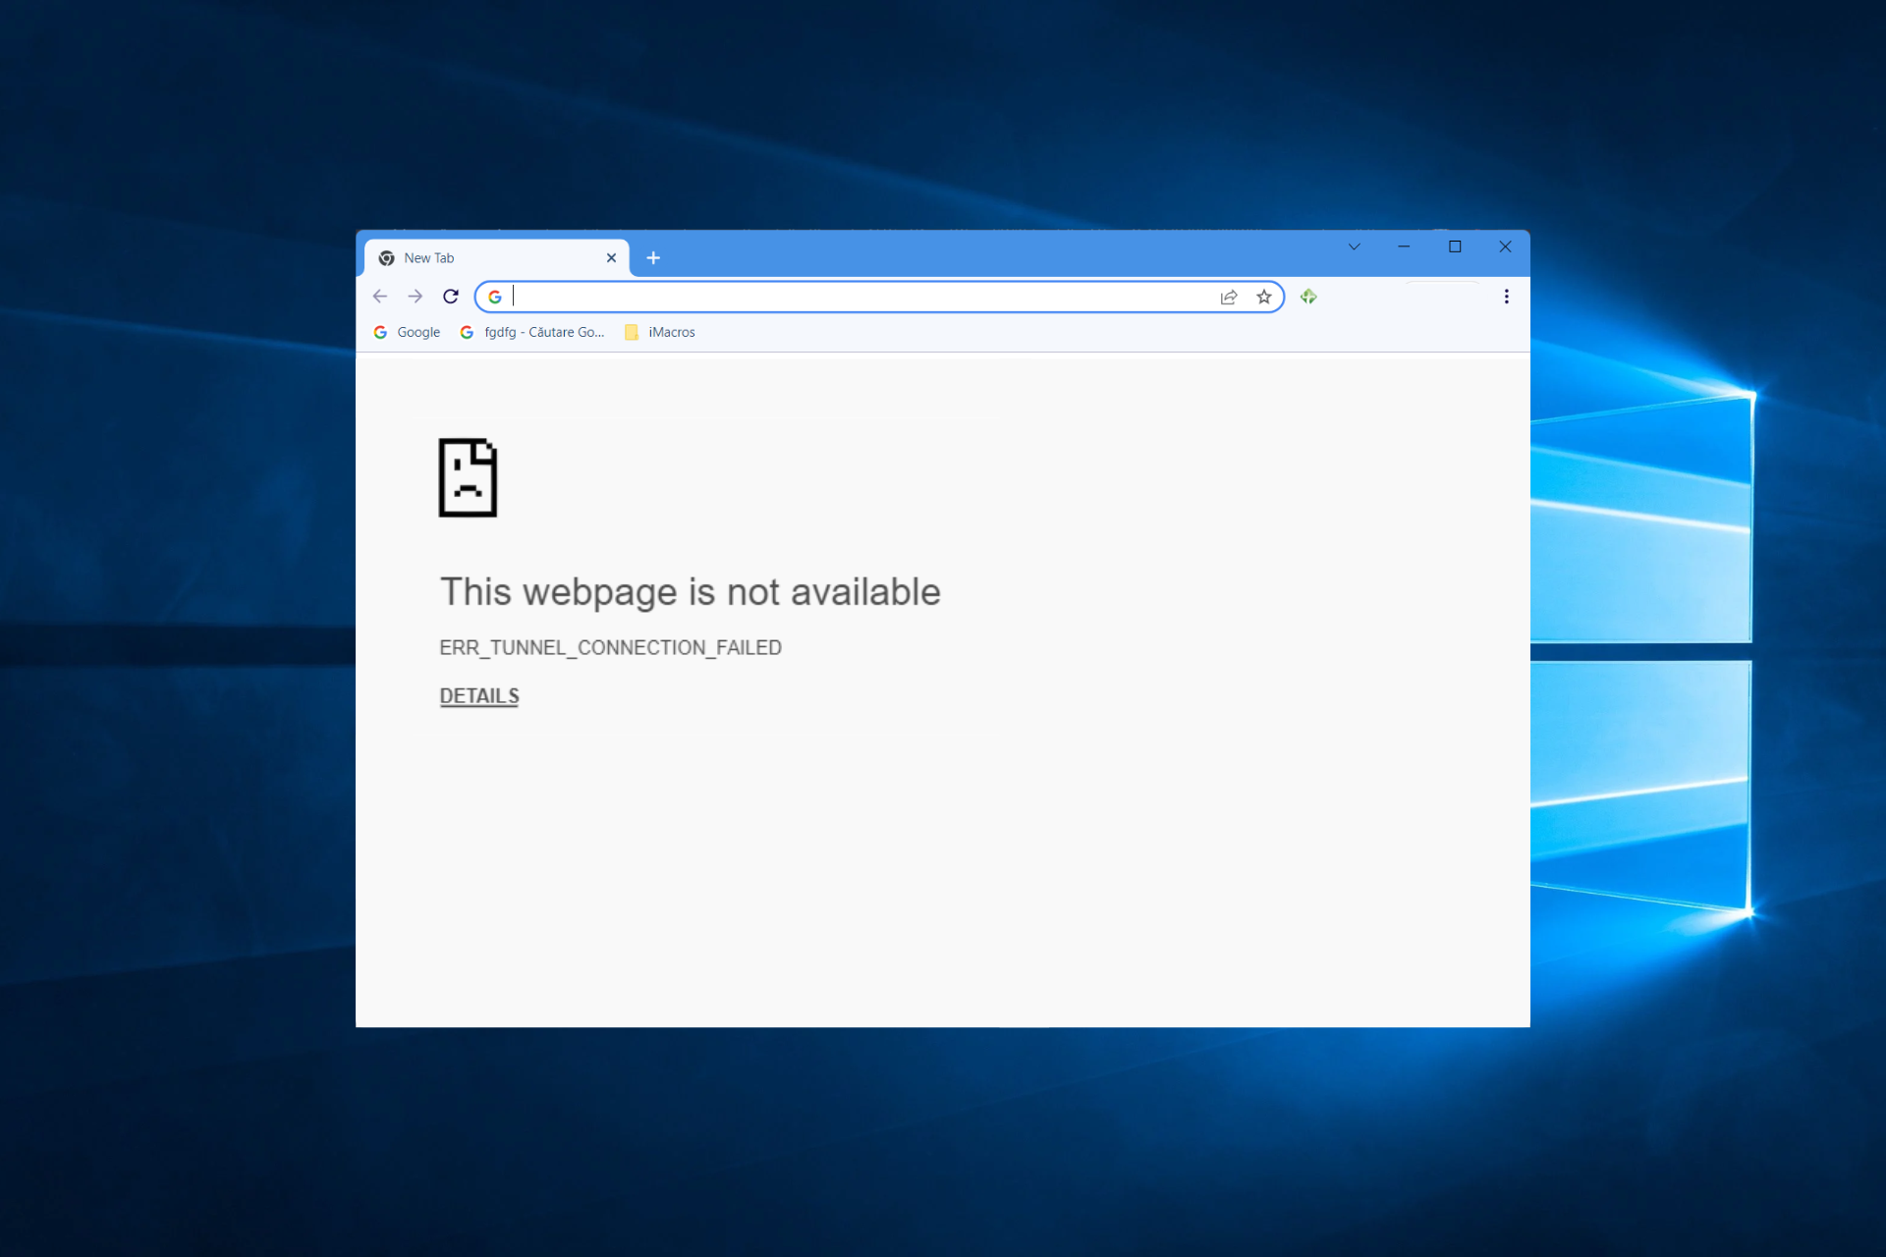Bookmark this tab with the star icon
The height and width of the screenshot is (1257, 1886).
coord(1264,297)
